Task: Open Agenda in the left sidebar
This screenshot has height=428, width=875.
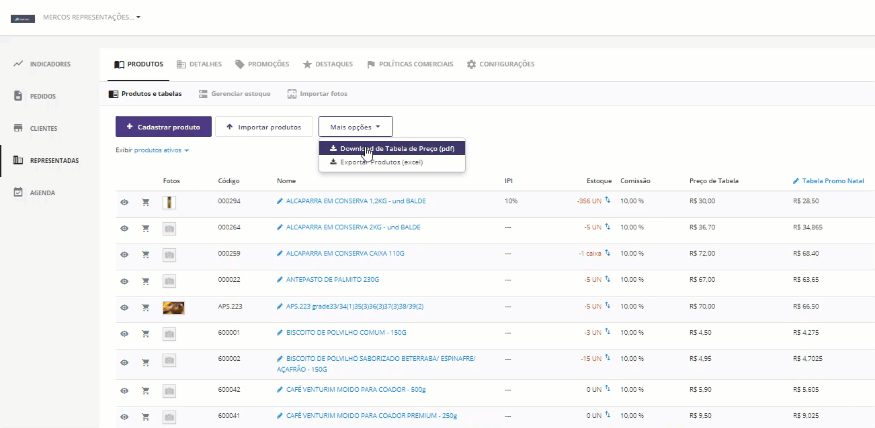Action: (x=42, y=193)
